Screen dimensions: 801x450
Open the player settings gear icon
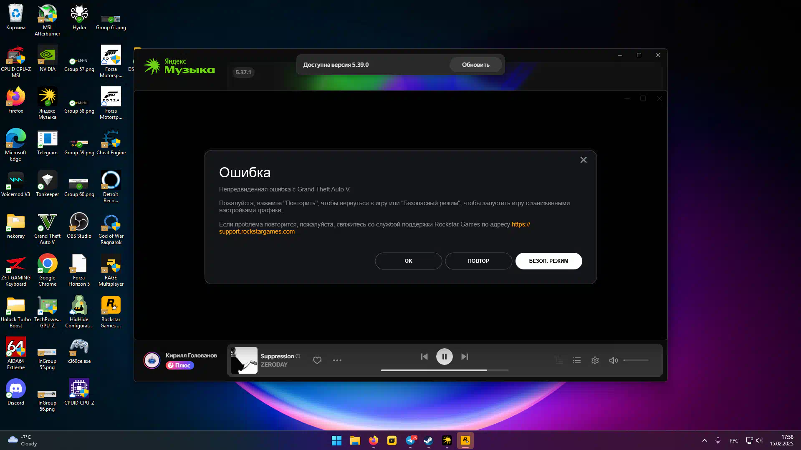595,360
